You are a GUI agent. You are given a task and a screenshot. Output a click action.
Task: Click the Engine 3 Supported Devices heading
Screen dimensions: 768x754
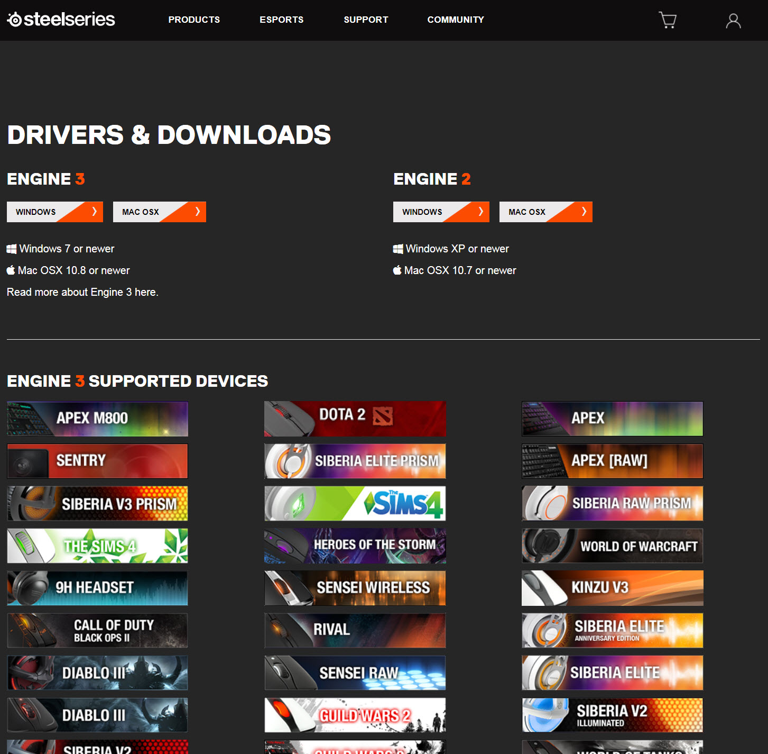(x=137, y=381)
